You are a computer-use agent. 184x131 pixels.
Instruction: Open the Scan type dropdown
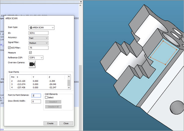point(53,28)
